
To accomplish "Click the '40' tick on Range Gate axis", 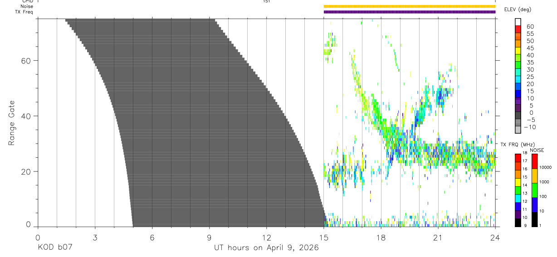I will pyautogui.click(x=26, y=116).
